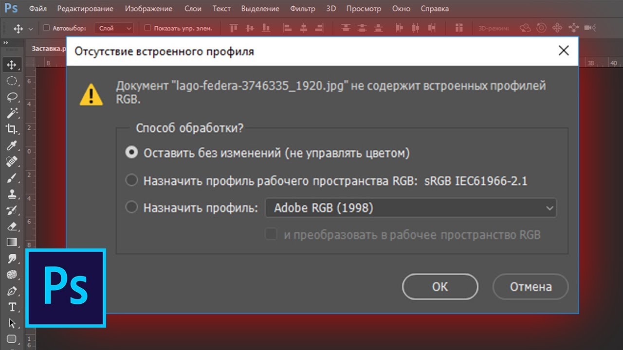This screenshot has height=350, width=623.
Task: Select the Rounded Rectangle shape tool
Action: click(x=12, y=339)
